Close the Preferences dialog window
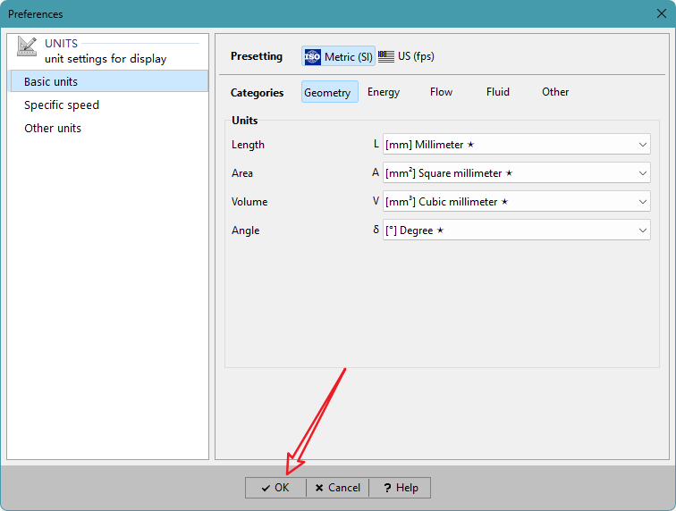 (x=661, y=13)
